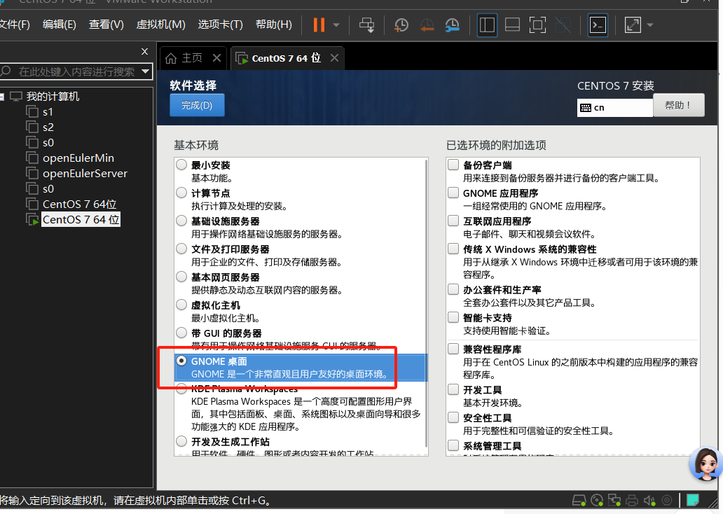Image resolution: width=723 pixels, height=514 pixels.
Task: Pick the 虚拟化主机 environment
Action: [181, 305]
